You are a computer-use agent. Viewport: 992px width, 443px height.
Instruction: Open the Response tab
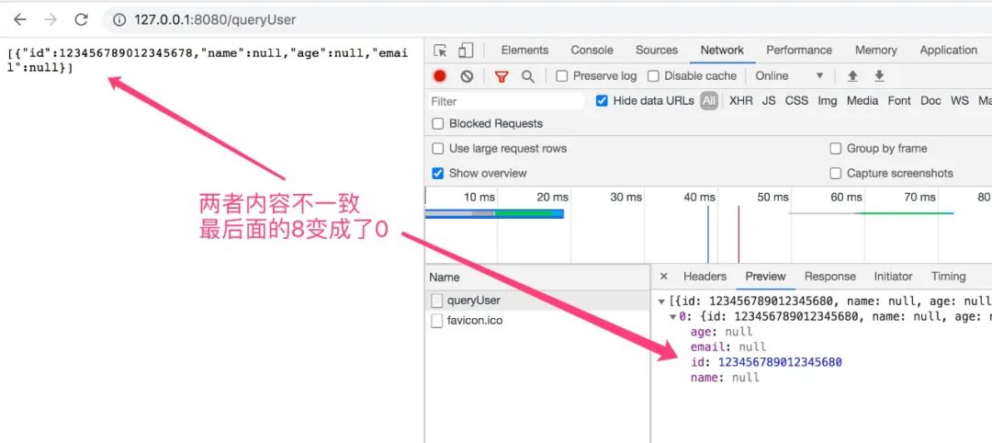tap(830, 277)
